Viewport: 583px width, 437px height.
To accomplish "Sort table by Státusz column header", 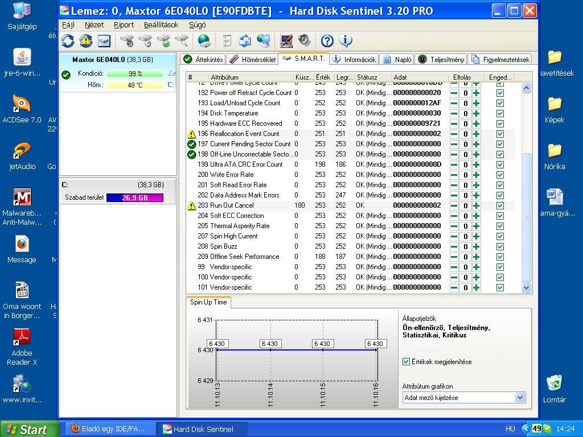I will 372,77.
